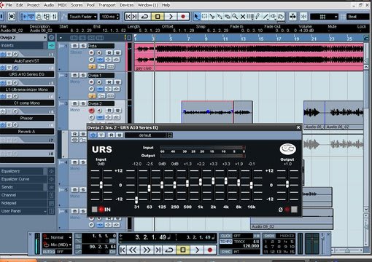Click Play in the top toolbar
The width and height of the screenshot is (372, 262).
(171, 17)
